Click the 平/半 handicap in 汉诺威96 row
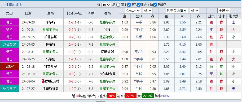This screenshot has width=242, height=102. pos(139,52)
